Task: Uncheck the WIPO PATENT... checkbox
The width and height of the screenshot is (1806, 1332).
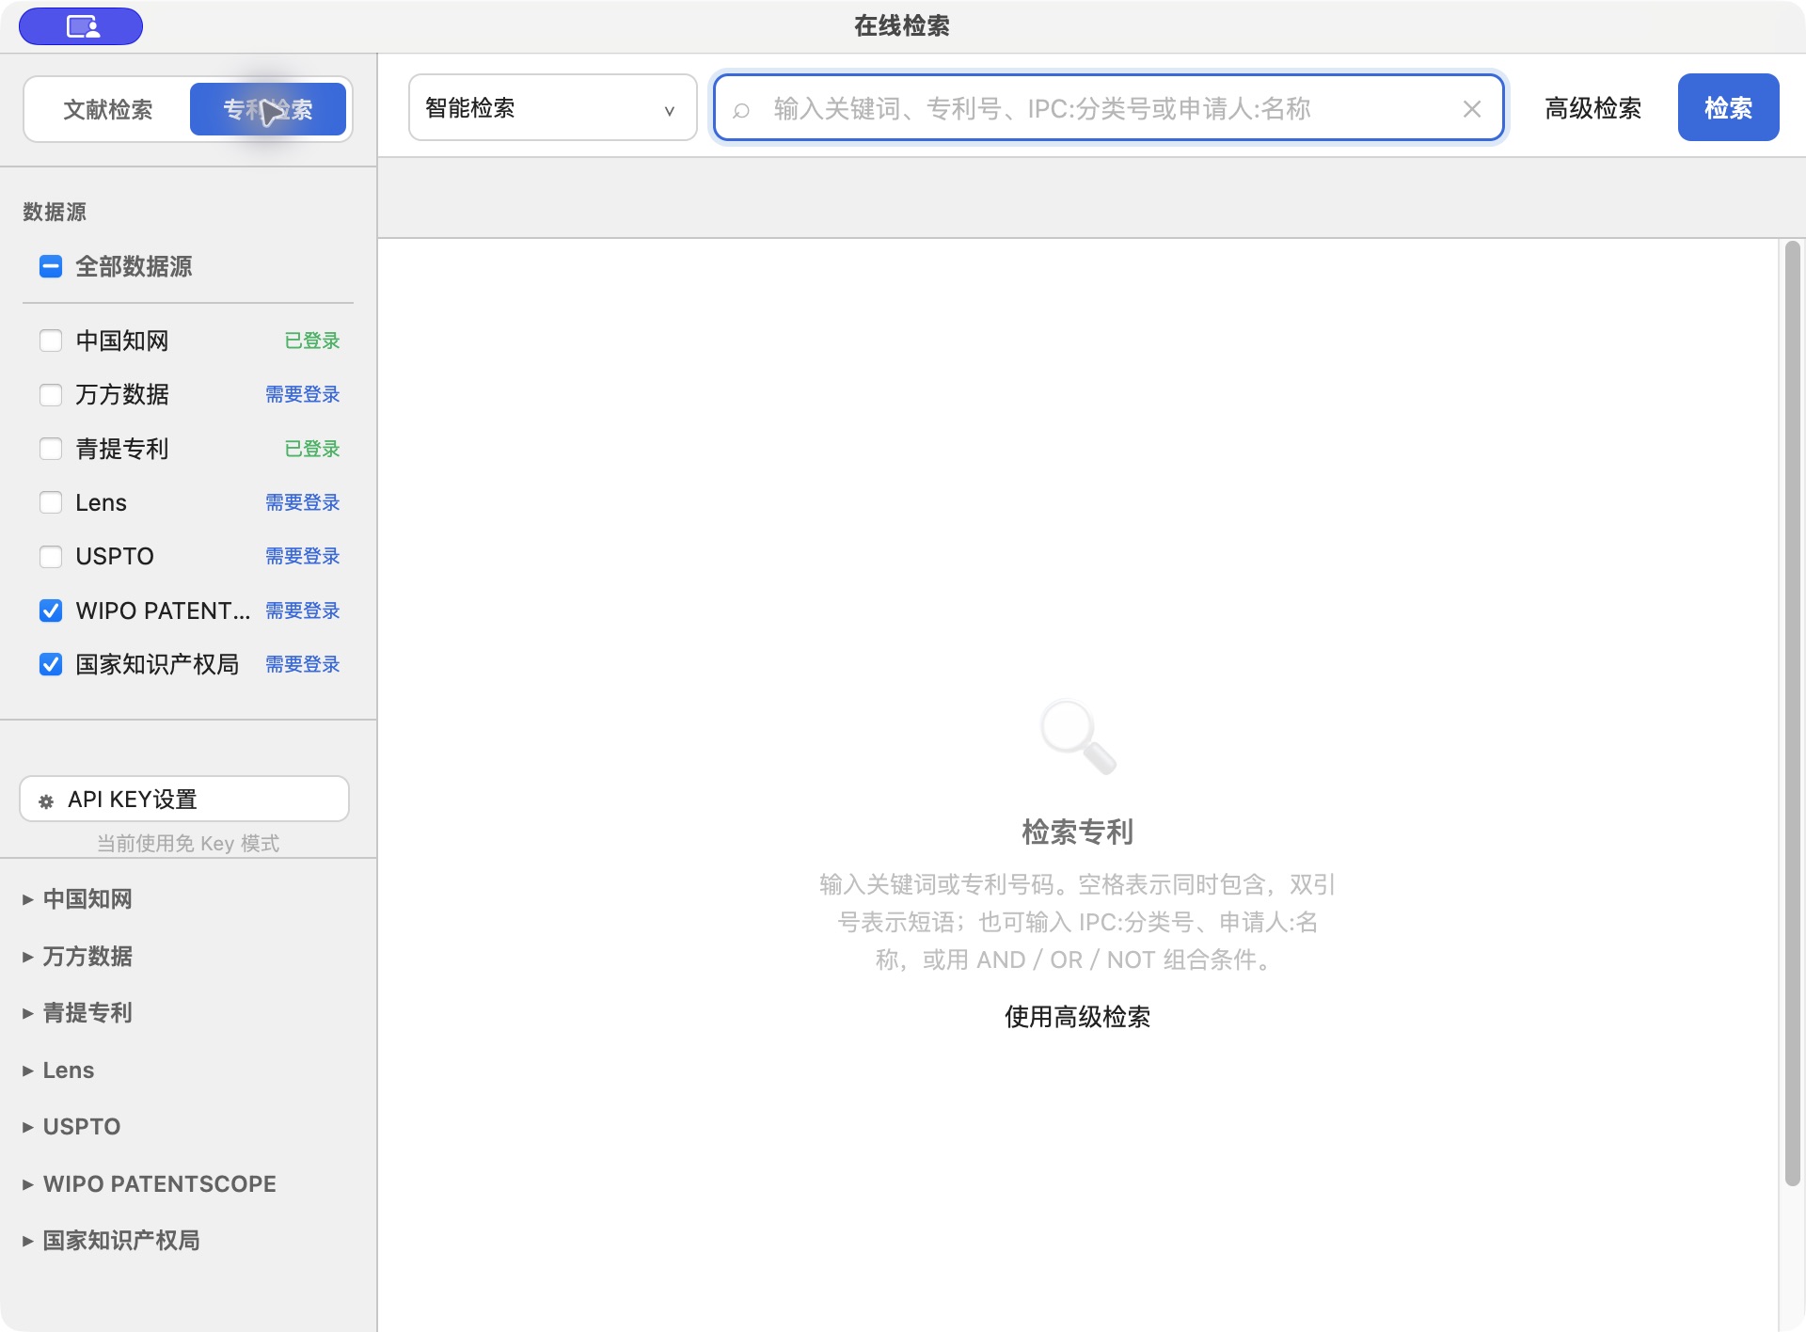Action: tap(51, 610)
